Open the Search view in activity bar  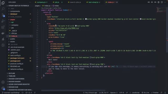tap(3, 9)
